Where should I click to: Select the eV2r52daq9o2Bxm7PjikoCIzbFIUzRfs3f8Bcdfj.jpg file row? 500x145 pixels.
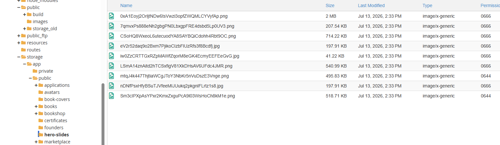pos(303,46)
